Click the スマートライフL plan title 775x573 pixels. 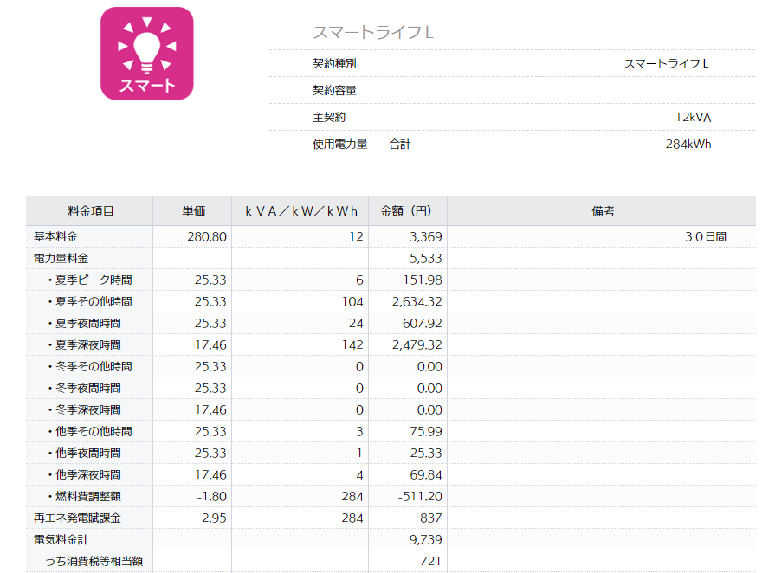tap(373, 33)
